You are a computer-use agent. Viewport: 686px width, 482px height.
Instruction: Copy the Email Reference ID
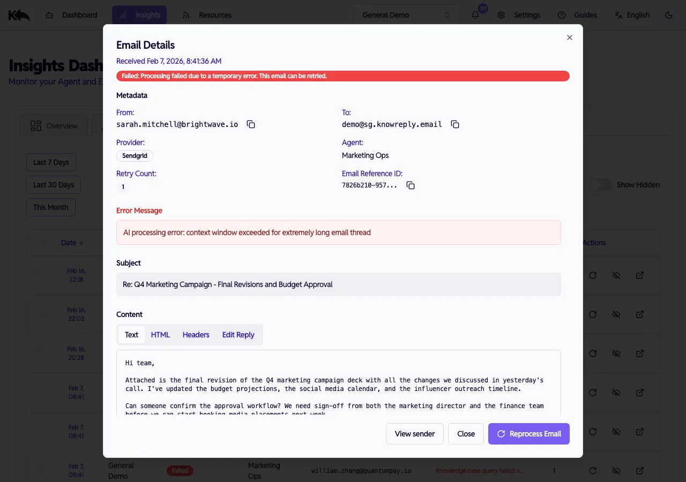pyautogui.click(x=411, y=185)
